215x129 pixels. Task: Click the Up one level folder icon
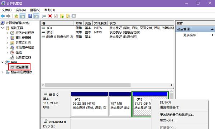coord(16,16)
